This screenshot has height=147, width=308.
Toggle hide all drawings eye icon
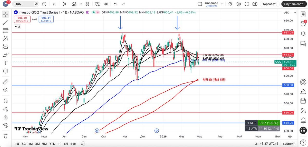[x=6, y=125]
